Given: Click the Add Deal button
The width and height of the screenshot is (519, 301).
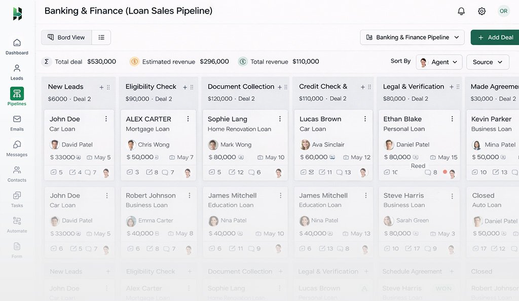Looking at the screenshot, I should [495, 37].
